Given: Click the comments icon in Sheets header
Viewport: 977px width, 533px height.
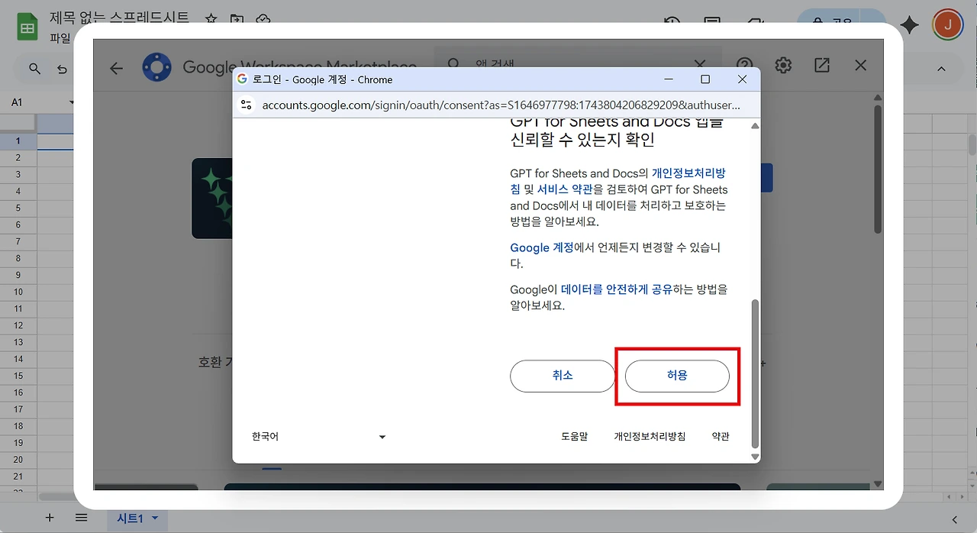Looking at the screenshot, I should [x=712, y=24].
